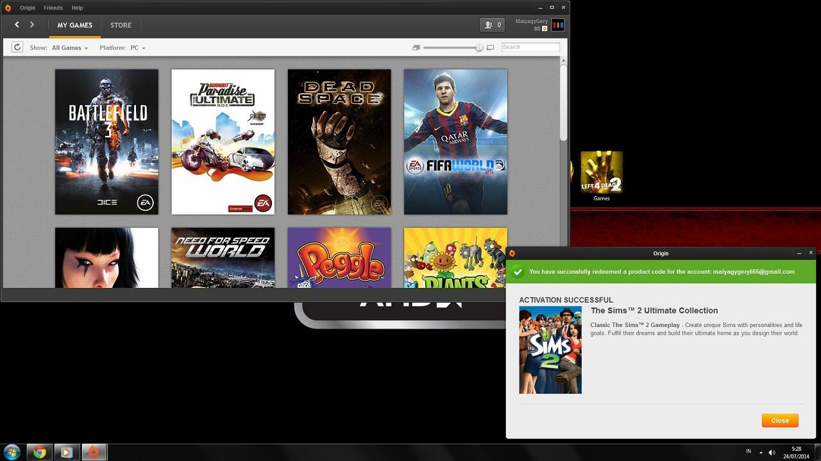Open the media player taskbar icon
This screenshot has height=461, width=821.
(66, 452)
